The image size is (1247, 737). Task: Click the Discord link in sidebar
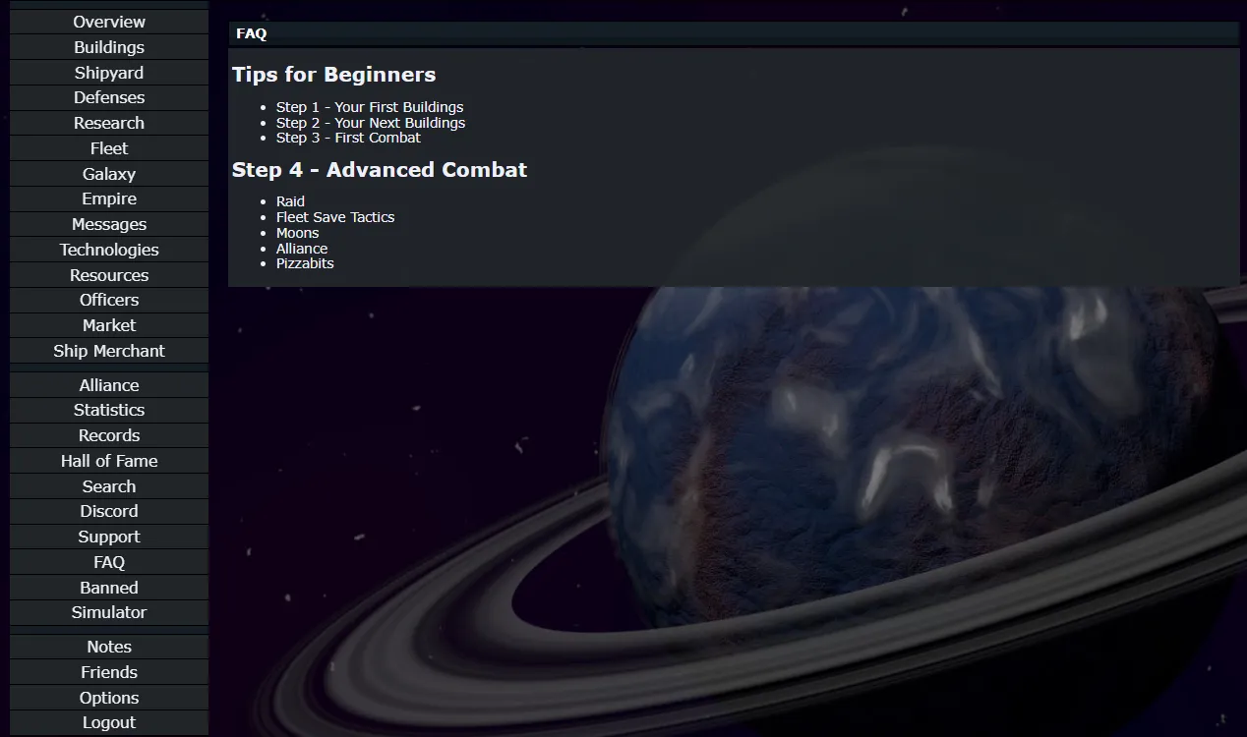(x=109, y=511)
